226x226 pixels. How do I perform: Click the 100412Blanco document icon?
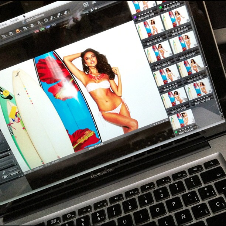pyautogui.click(x=24, y=22)
